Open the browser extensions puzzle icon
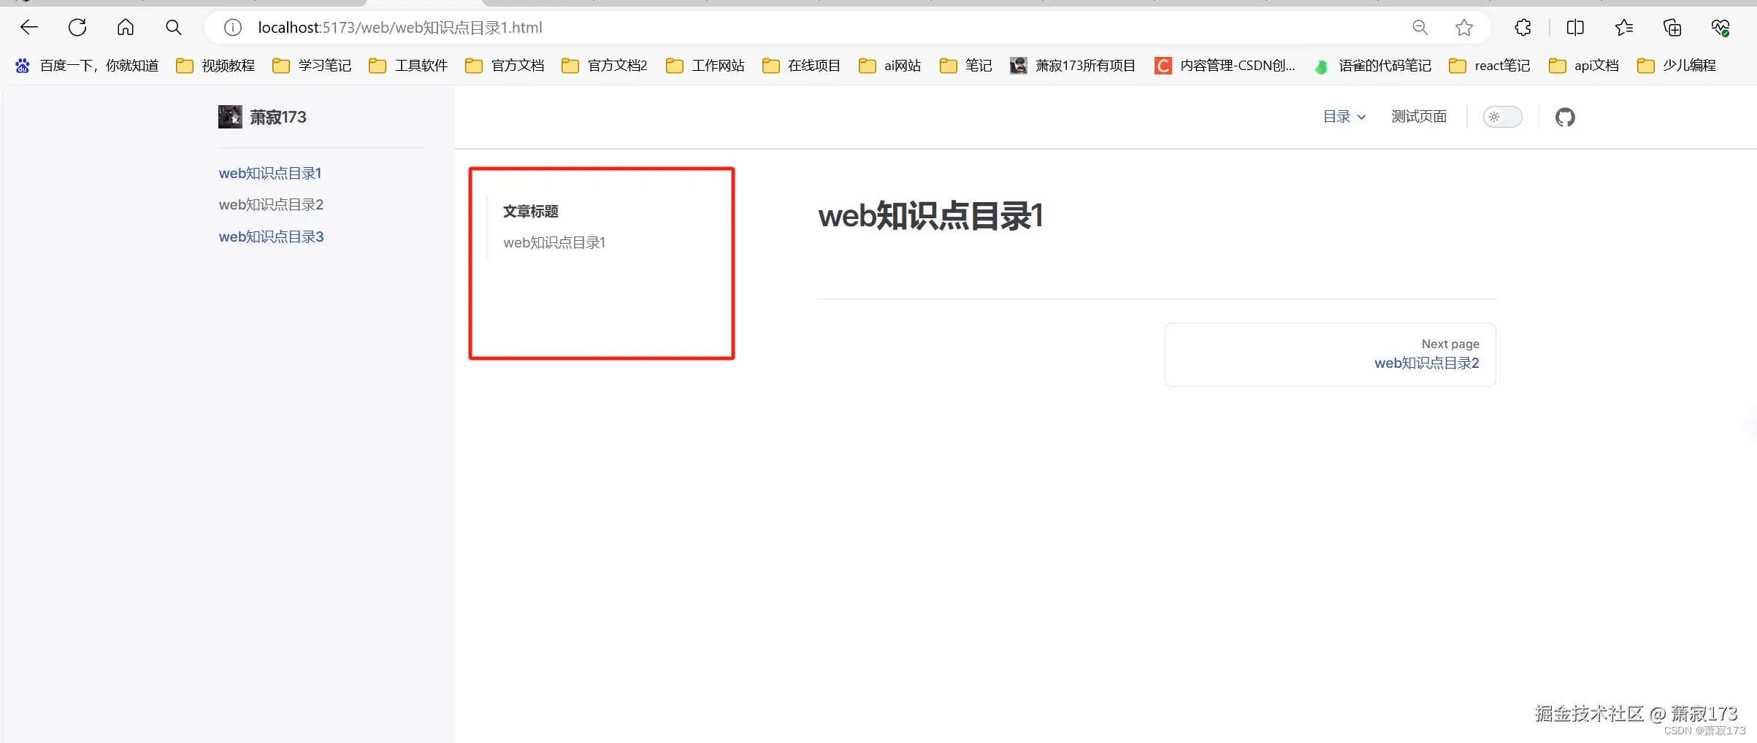 pyautogui.click(x=1523, y=28)
